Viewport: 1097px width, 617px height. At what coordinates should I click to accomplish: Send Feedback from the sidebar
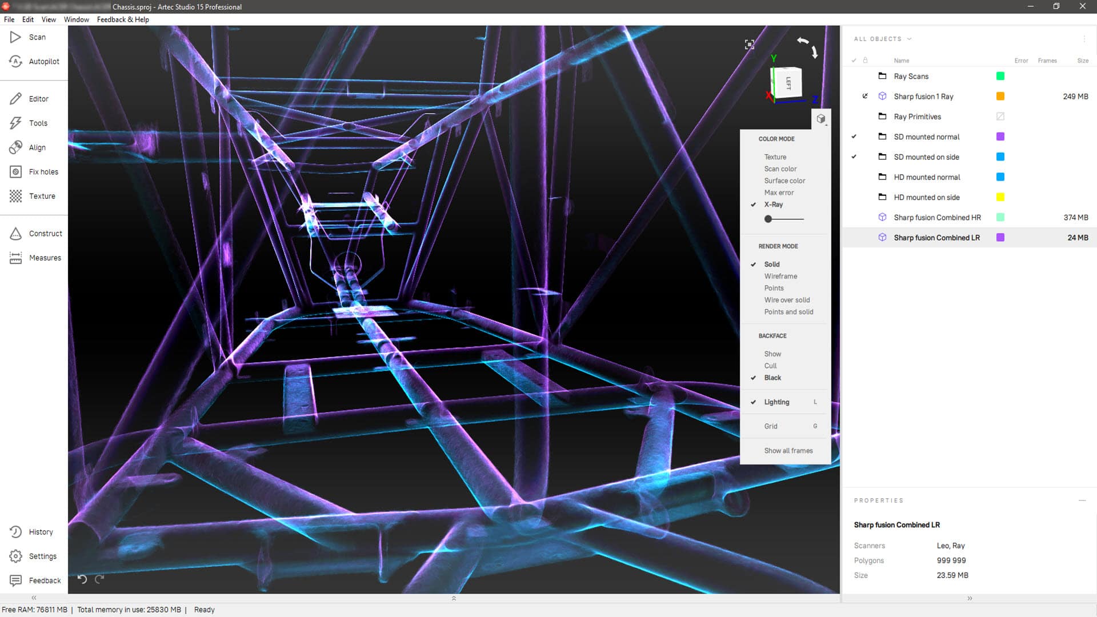45,580
